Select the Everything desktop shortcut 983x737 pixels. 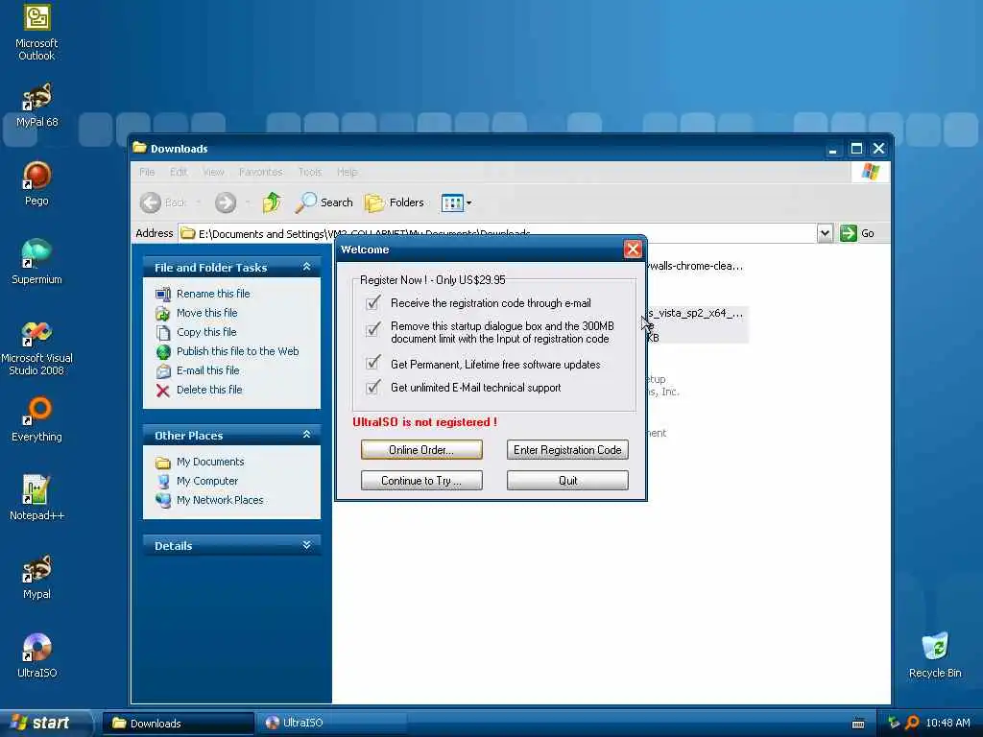point(36,419)
